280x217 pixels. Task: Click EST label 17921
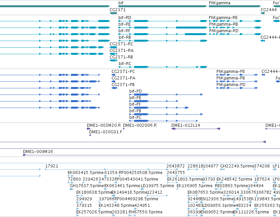pyautogui.click(x=52, y=166)
